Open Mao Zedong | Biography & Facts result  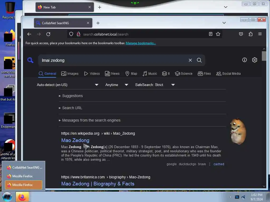(x=98, y=184)
